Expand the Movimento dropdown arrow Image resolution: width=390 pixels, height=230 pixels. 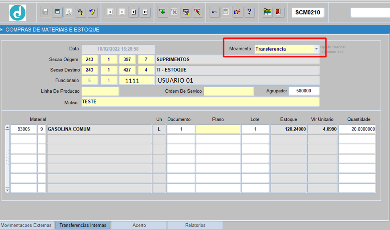[316, 49]
